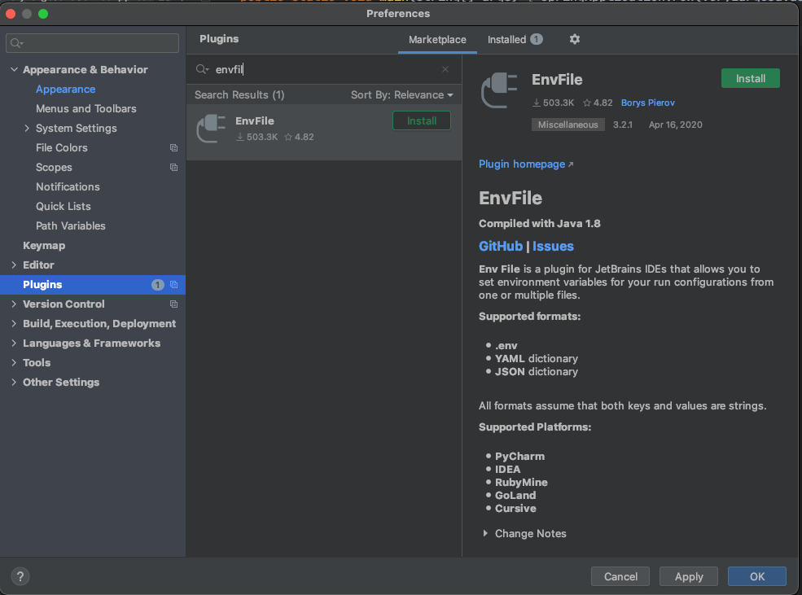Image resolution: width=802 pixels, height=595 pixels.
Task: Click the project-level icon beside File Colors
Action: pos(173,148)
